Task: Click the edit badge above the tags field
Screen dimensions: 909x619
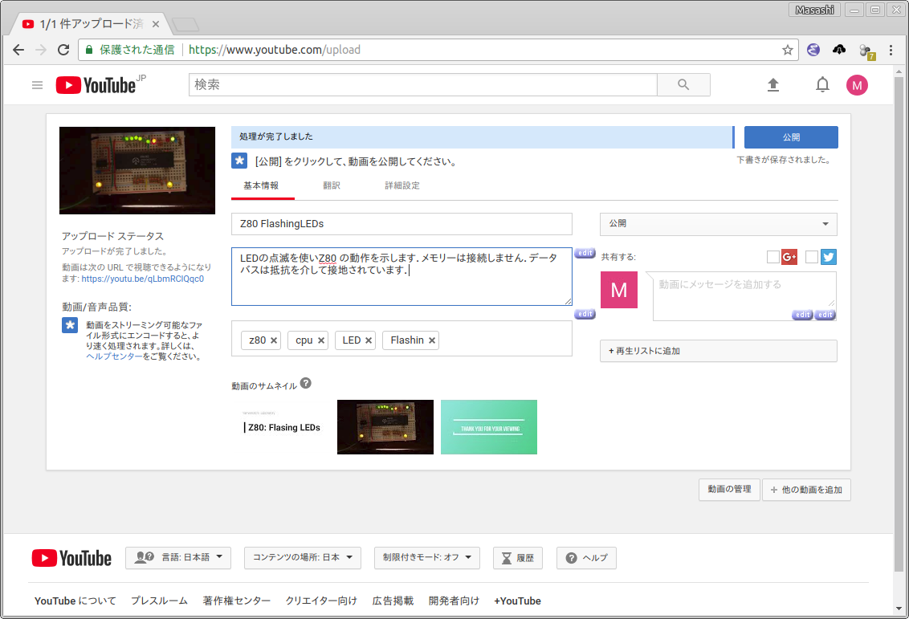Action: [x=585, y=314]
